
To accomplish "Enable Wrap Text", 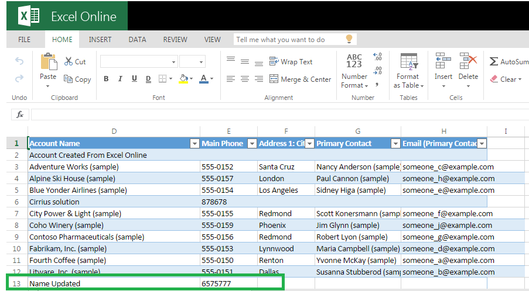I will coord(291,61).
